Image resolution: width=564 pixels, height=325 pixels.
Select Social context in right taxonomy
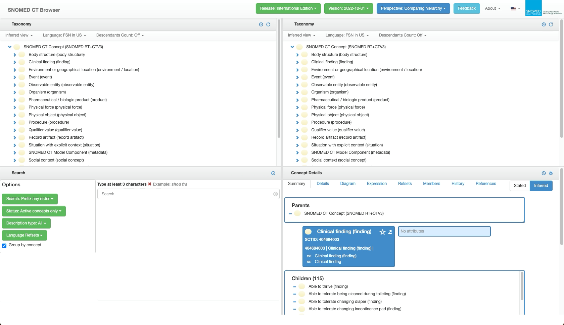click(339, 160)
